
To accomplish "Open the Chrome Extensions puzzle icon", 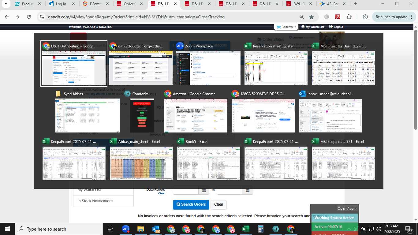I will coord(349,17).
